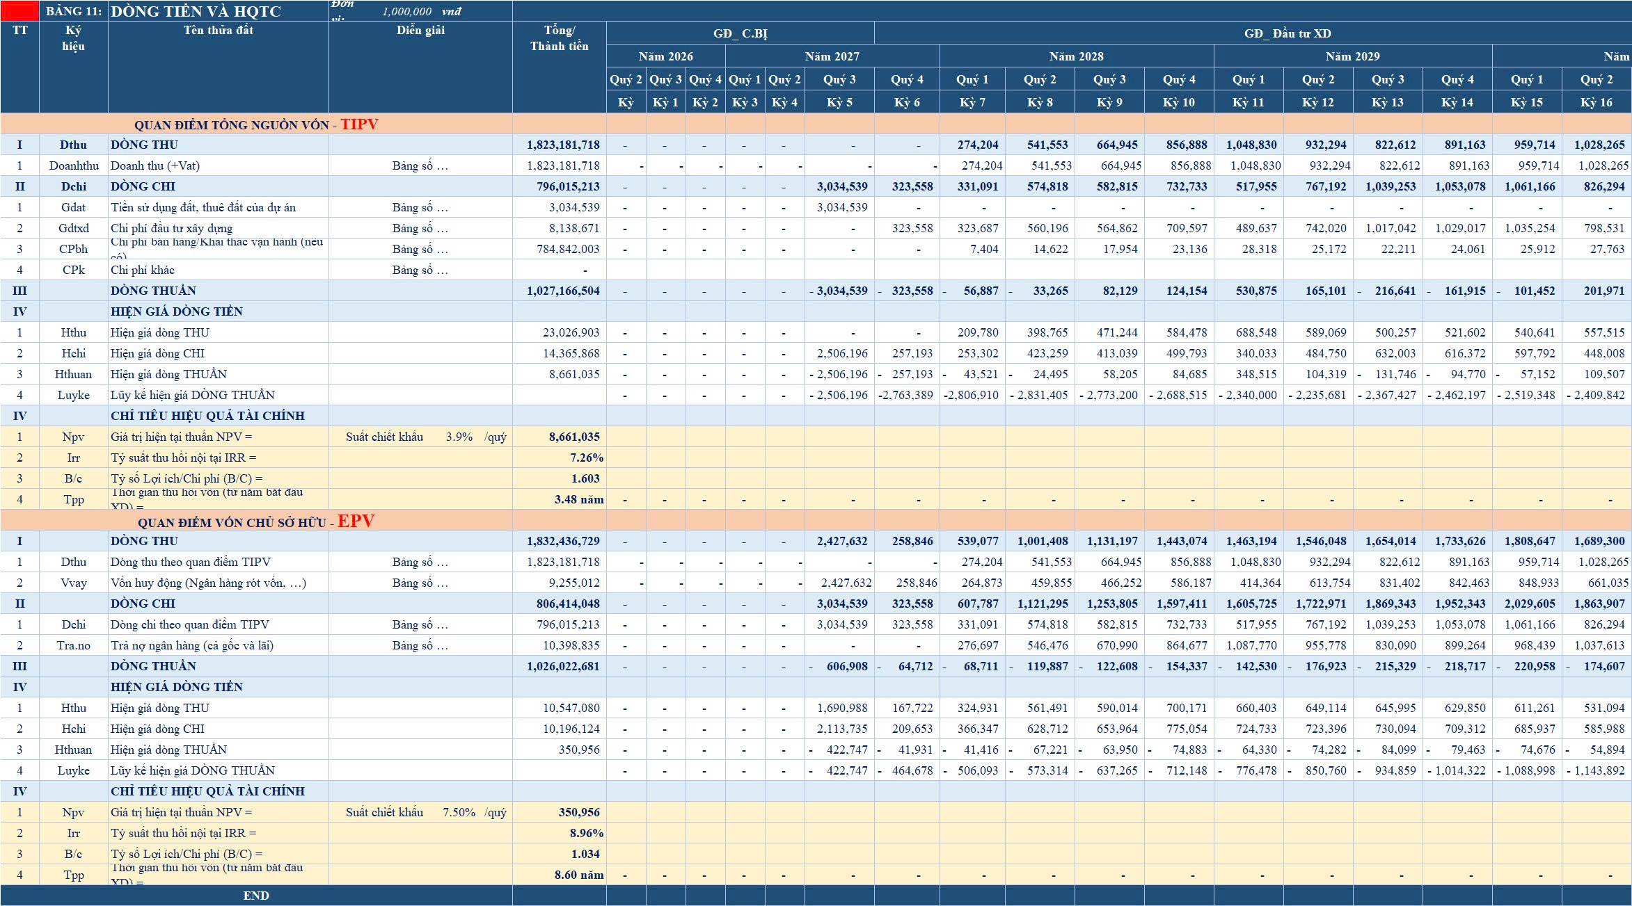Image resolution: width=1632 pixels, height=906 pixels.
Task: Select 'QUAN ĐIỂM TỔNG NGUỒN VỐN - TIPV' heading
Action: [256, 124]
